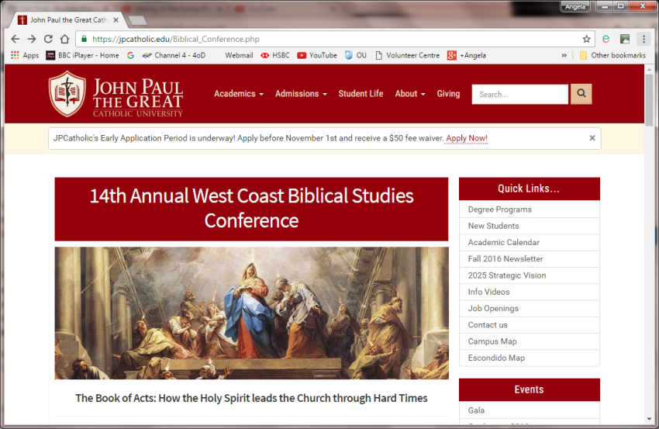This screenshot has height=429, width=659.
Task: Click the John Paul the Great university logo
Action: 116,94
